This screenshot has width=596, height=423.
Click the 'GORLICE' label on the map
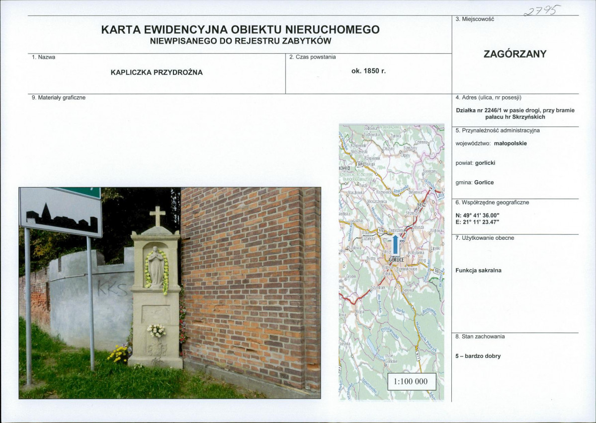(x=396, y=260)
